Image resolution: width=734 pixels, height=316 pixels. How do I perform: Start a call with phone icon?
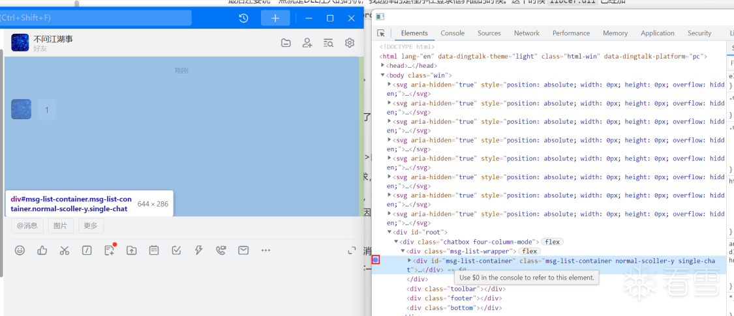[x=221, y=251]
